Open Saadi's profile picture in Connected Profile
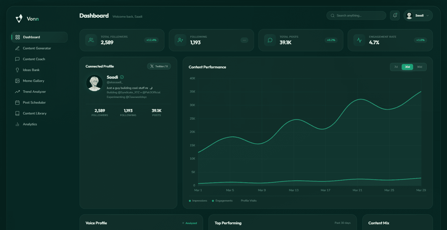The image size is (447, 230). pyautogui.click(x=94, y=83)
